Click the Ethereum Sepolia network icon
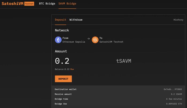This screenshot has height=108, width=187. coord(58,40)
